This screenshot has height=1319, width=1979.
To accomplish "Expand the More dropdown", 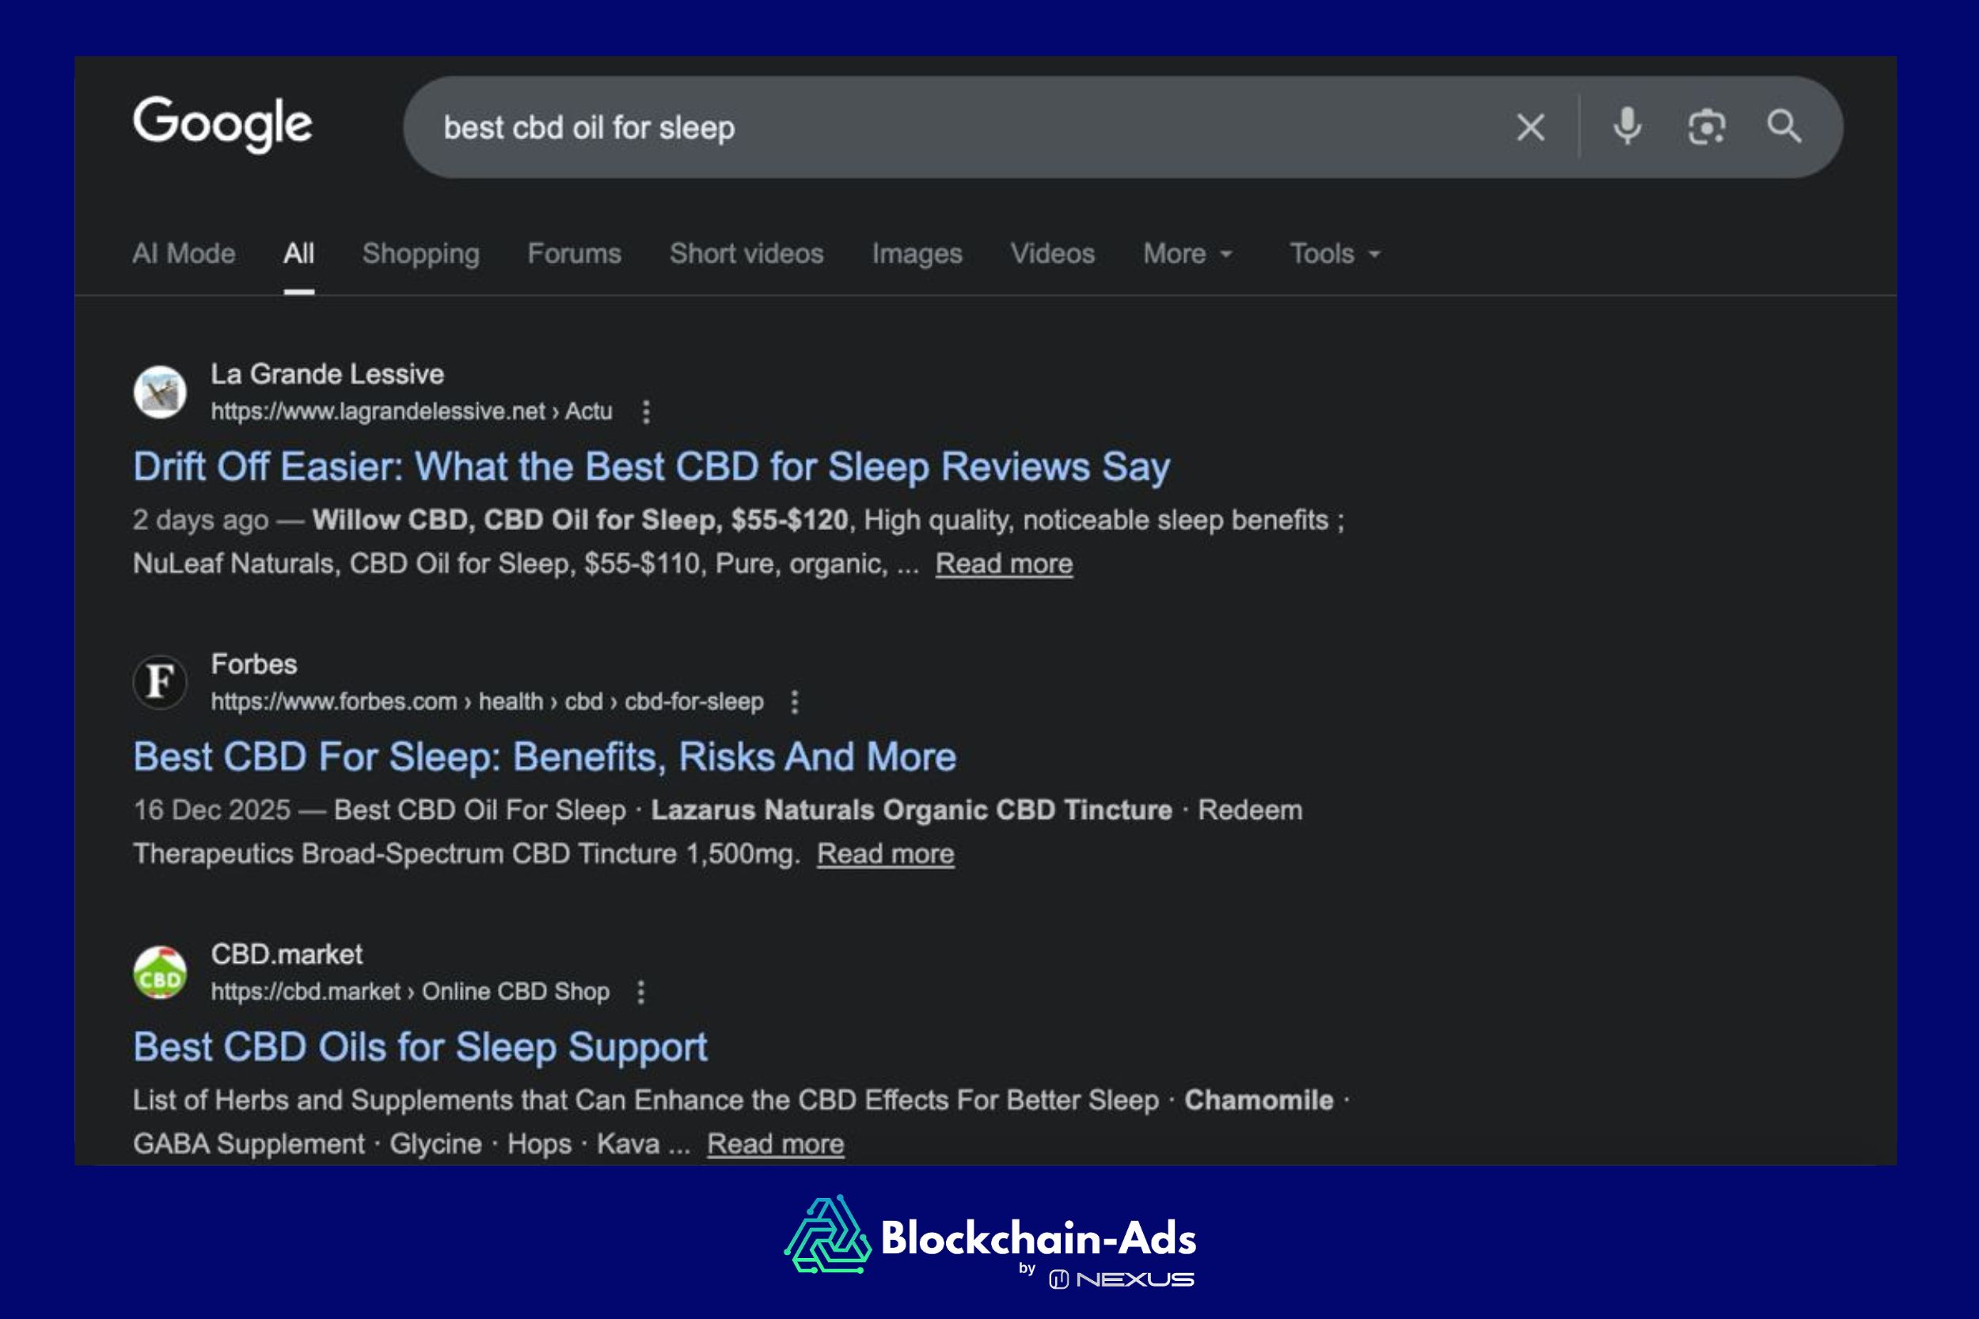I will click(x=1187, y=254).
